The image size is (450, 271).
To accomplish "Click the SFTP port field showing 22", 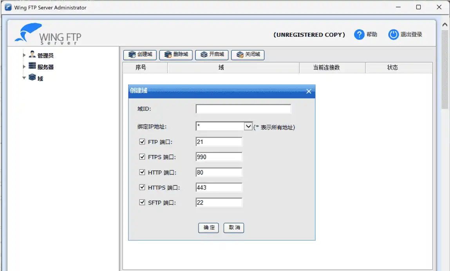I will [x=219, y=203].
